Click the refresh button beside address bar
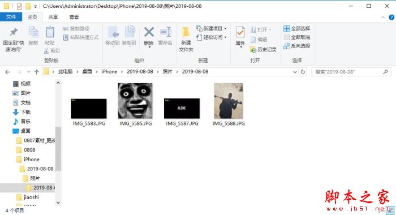The width and height of the screenshot is (396, 215). [x=303, y=72]
